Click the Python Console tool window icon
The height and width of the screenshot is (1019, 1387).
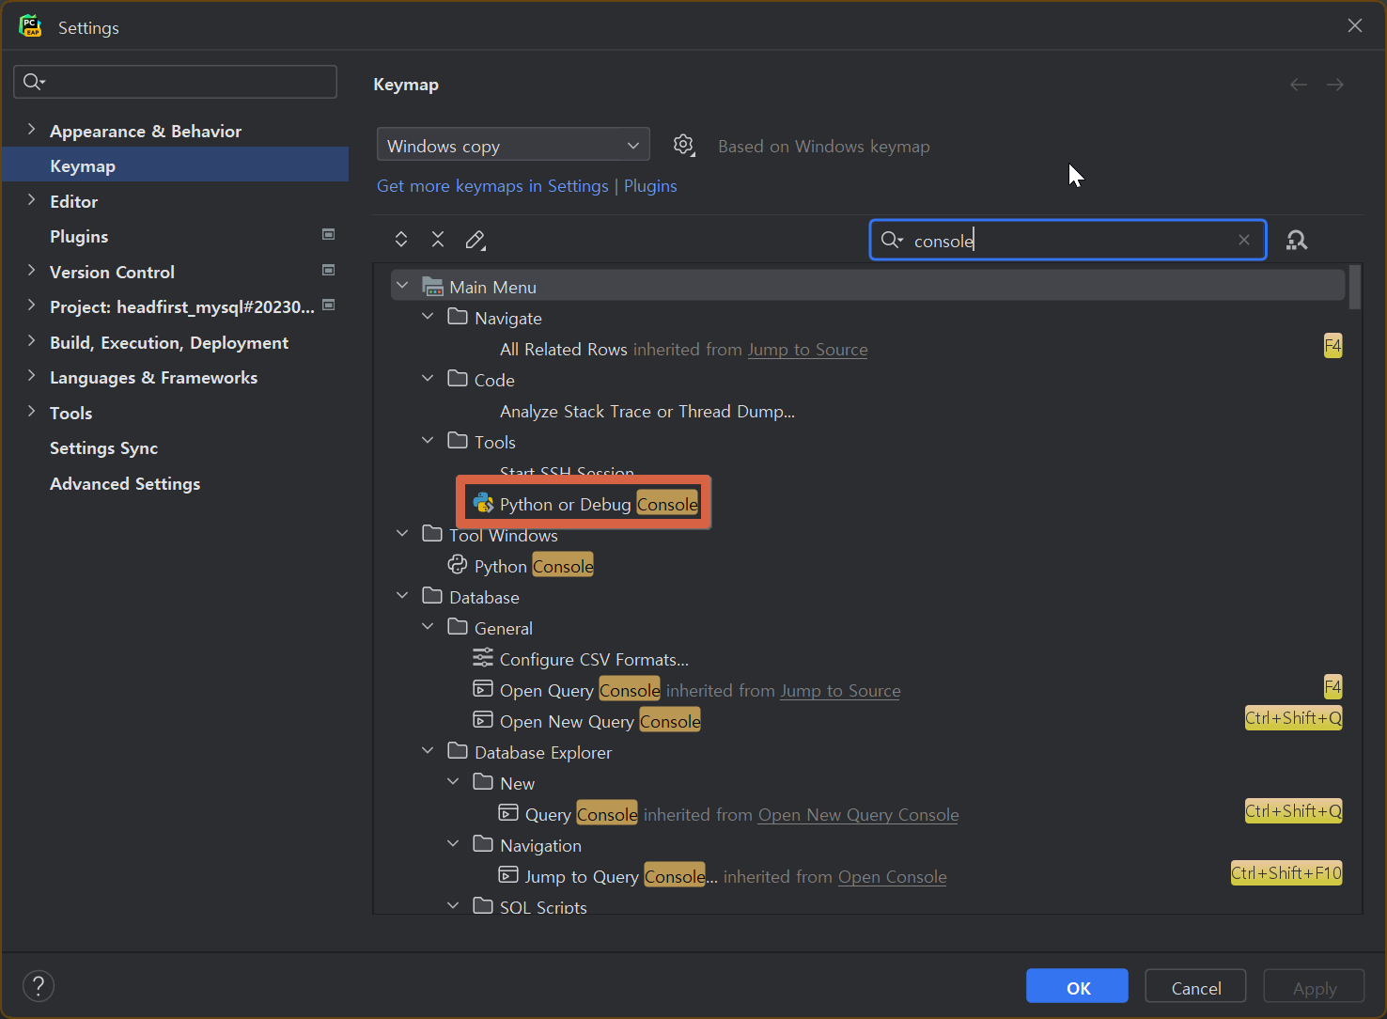coord(458,564)
